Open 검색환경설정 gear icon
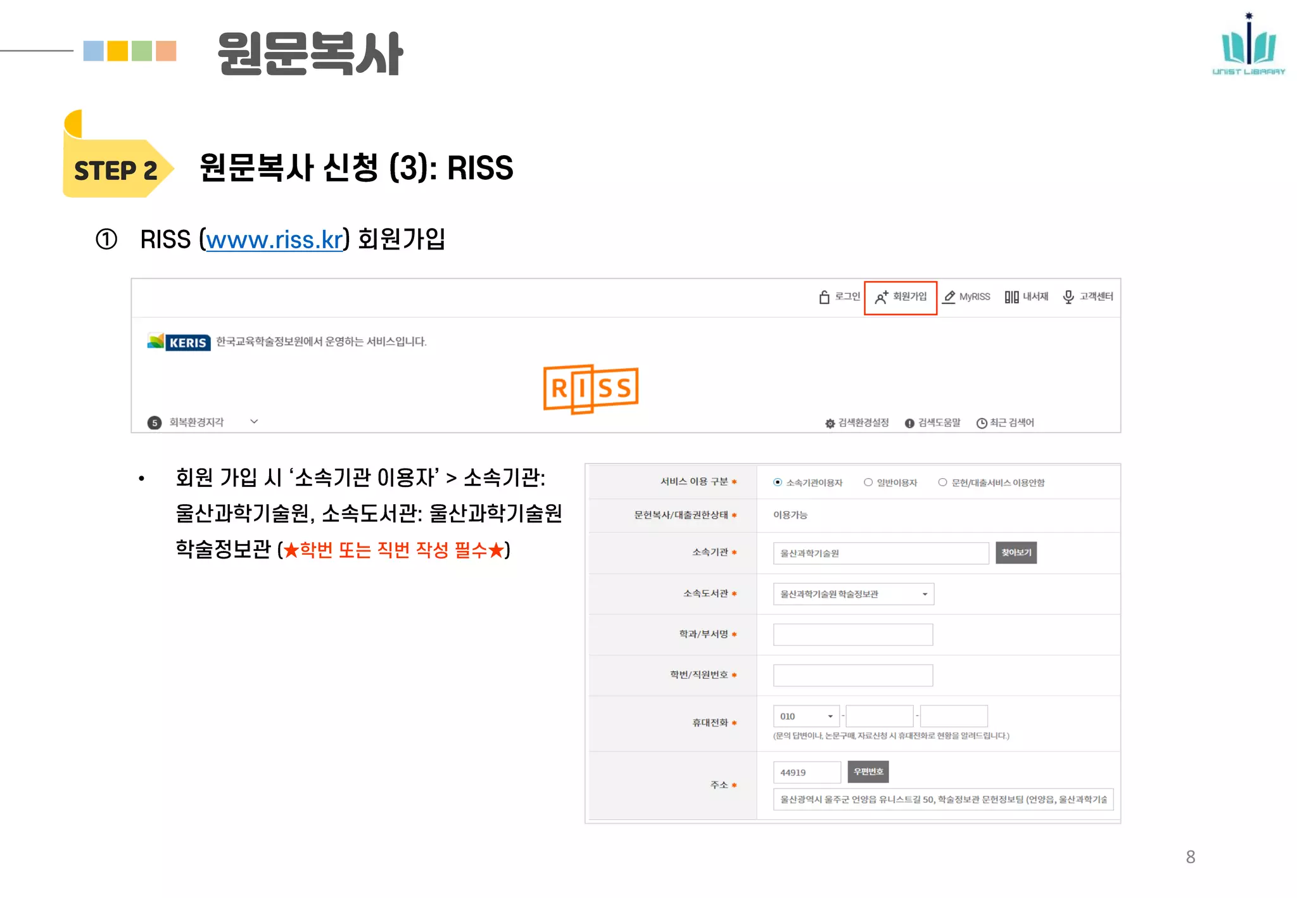Screen dimensions: 1297x898 coord(830,423)
